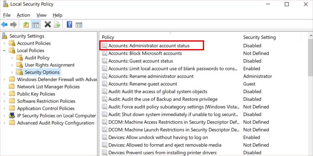This screenshot has width=313, height=156.
Task: Select Accounts: Limit local account use policy
Action: [173, 69]
